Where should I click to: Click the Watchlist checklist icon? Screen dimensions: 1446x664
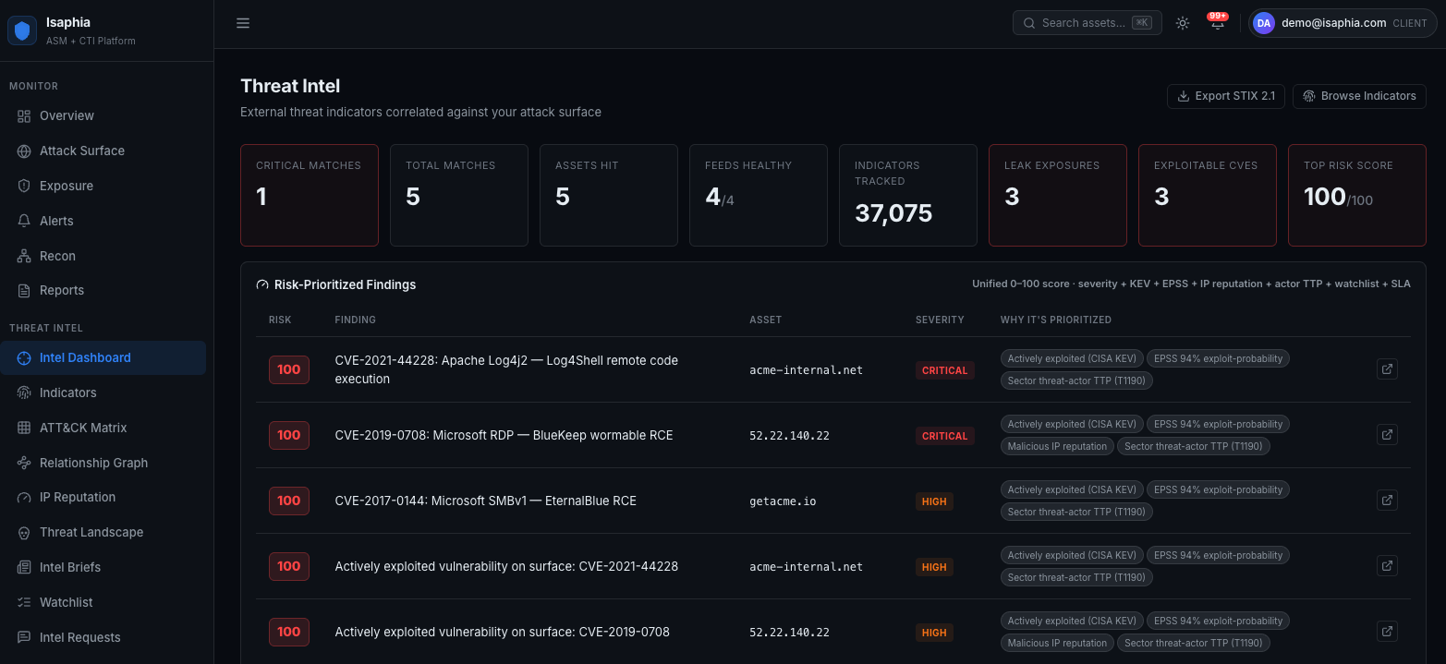[x=24, y=602]
